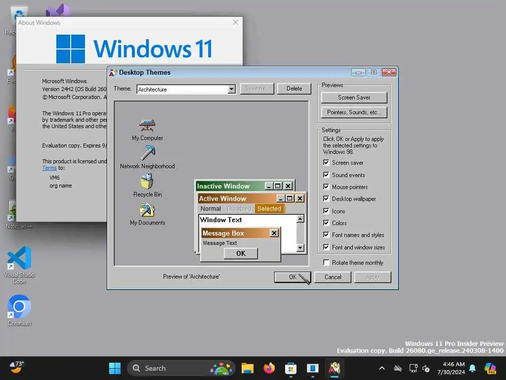Click the network status tray icon
The height and width of the screenshot is (380, 506).
[413, 368]
